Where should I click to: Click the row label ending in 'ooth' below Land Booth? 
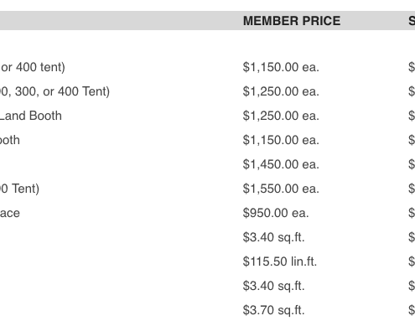click(10, 140)
